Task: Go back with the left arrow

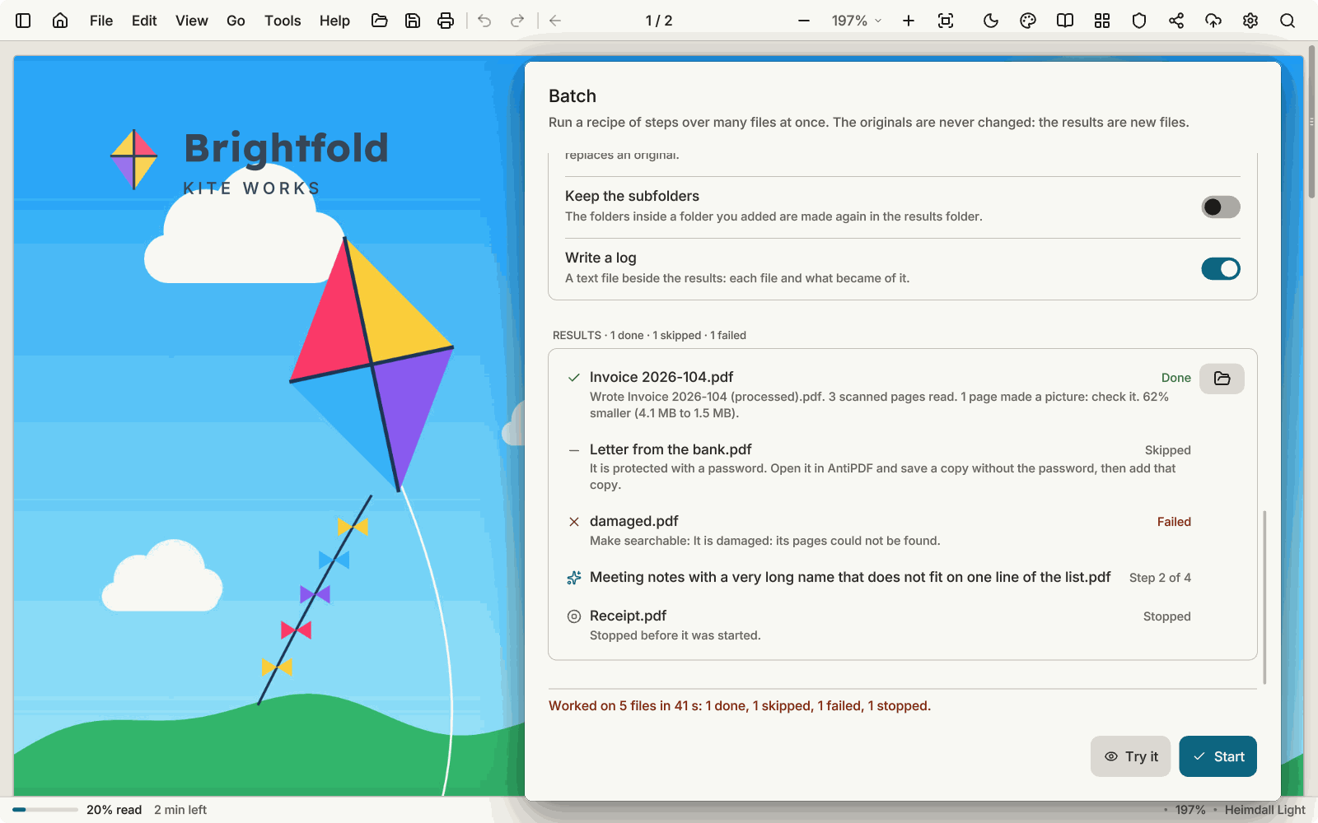Action: click(x=555, y=21)
